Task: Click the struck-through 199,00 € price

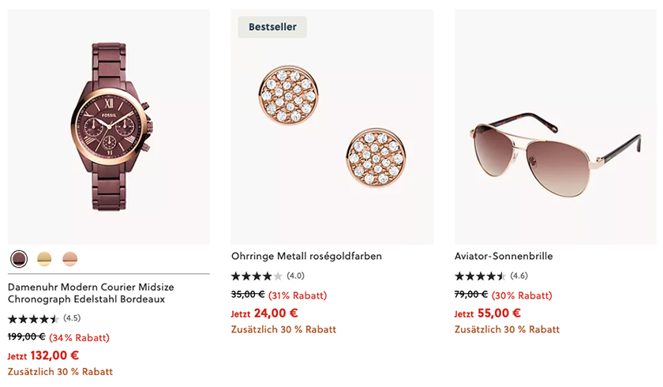Action: tap(26, 337)
